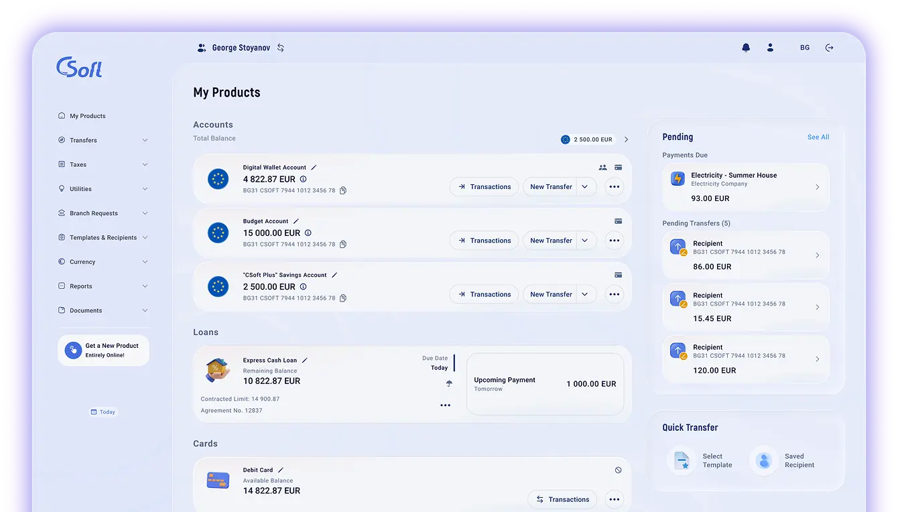
Task: Click the shared users icon on Digital Wallet
Action: click(602, 168)
